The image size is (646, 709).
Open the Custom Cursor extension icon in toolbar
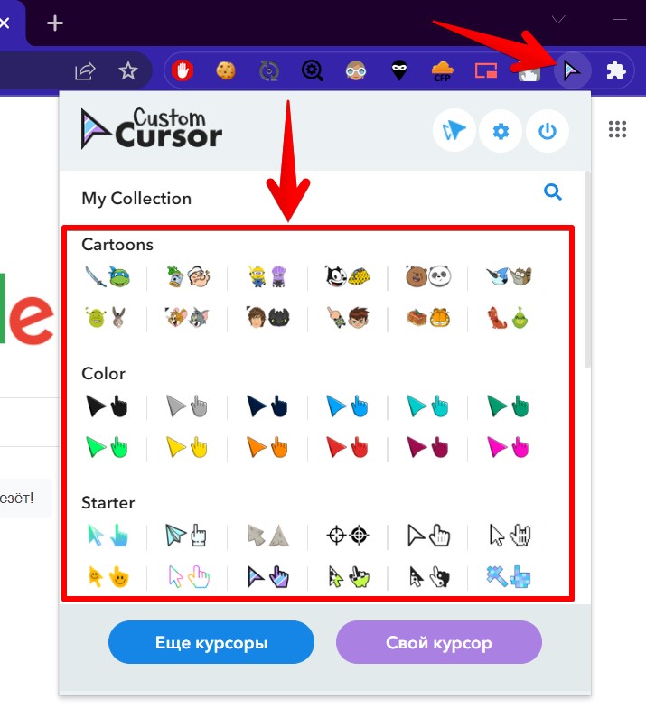572,71
